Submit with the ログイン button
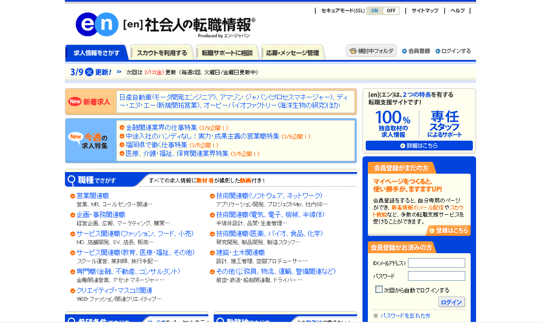This screenshot has height=323, width=541. [451, 302]
